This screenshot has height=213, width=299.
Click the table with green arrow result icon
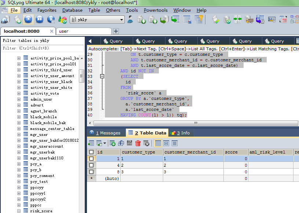[91, 143]
